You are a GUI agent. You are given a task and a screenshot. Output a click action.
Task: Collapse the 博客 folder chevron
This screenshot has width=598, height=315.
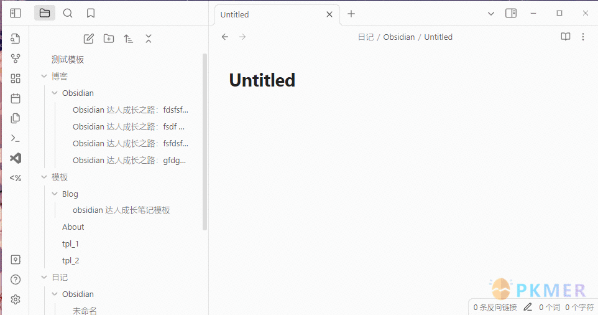44,76
